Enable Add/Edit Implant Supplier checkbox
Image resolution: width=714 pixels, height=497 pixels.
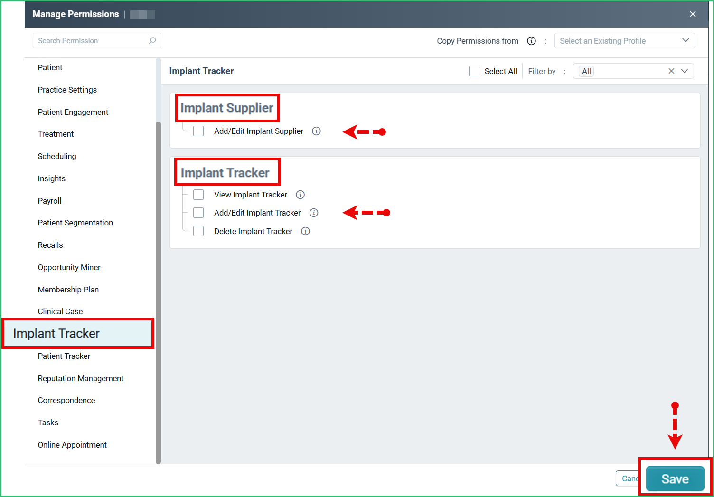(198, 131)
